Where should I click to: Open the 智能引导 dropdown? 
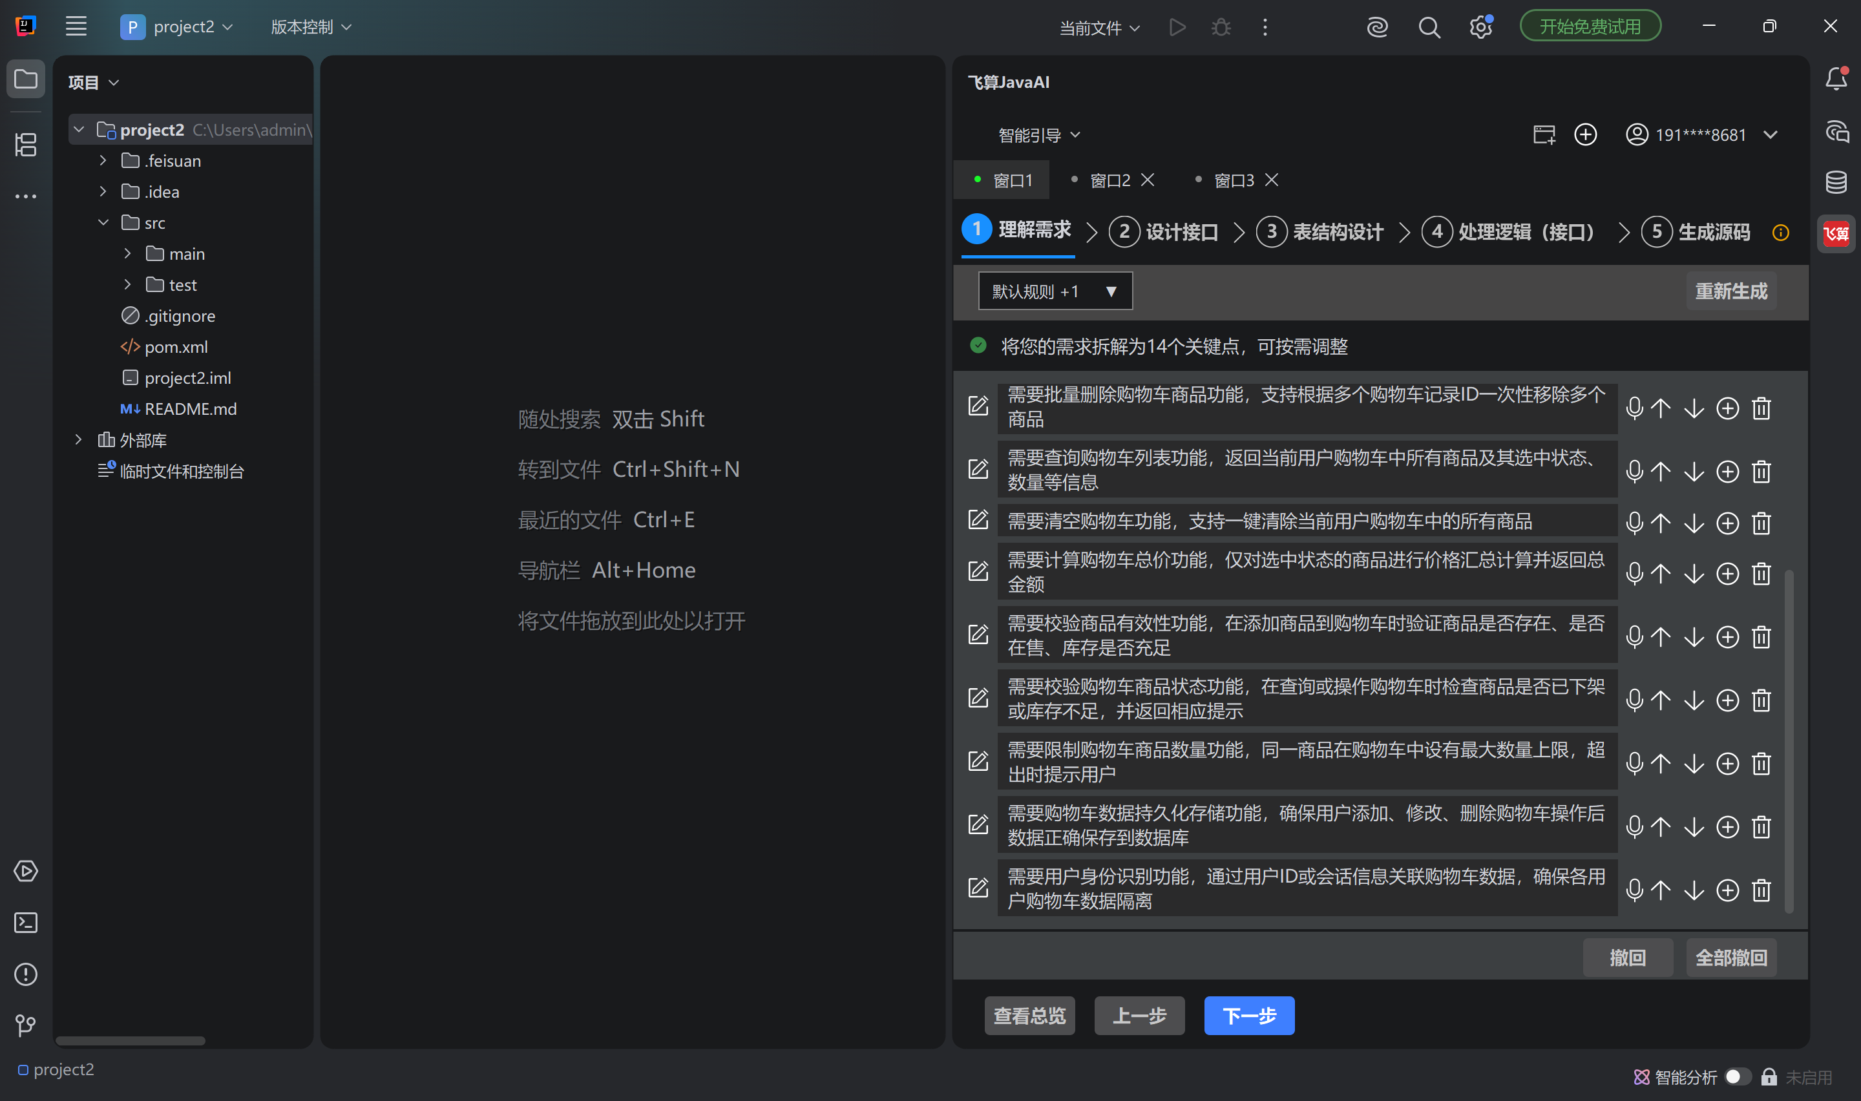(x=1039, y=135)
